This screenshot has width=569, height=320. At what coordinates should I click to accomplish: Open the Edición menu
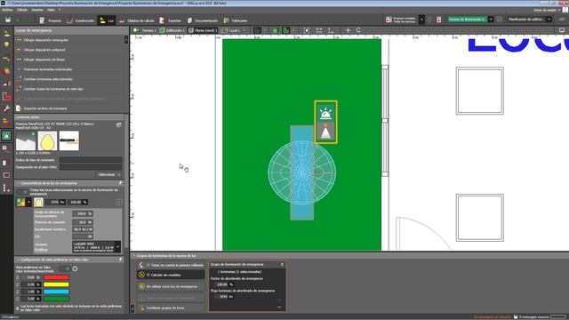tap(22, 10)
